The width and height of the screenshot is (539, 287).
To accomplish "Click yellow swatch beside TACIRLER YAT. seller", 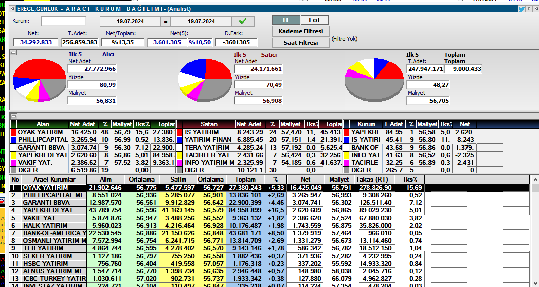I will (x=179, y=155).
